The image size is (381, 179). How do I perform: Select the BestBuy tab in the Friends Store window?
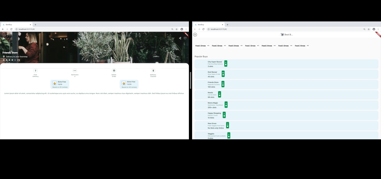[17, 24]
